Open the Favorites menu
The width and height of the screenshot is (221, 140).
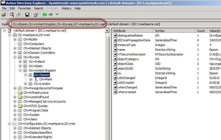coord(24,8)
